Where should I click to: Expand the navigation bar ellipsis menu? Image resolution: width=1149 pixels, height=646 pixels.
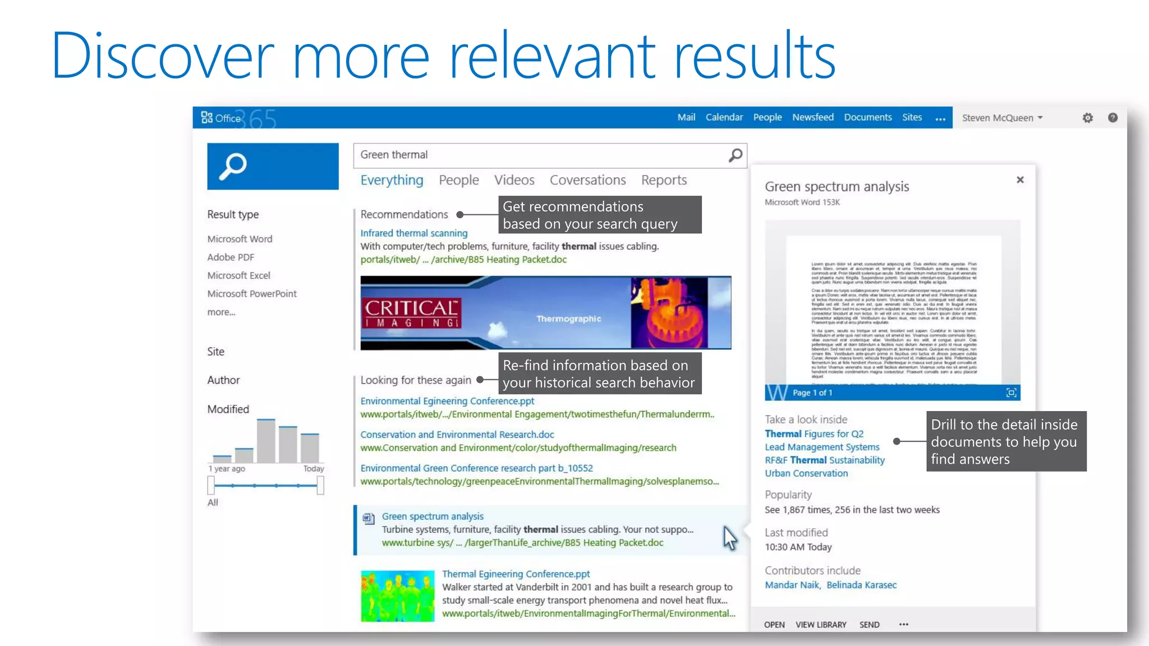coord(940,118)
